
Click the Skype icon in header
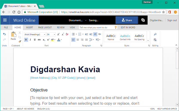pyautogui.click(x=143, y=20)
